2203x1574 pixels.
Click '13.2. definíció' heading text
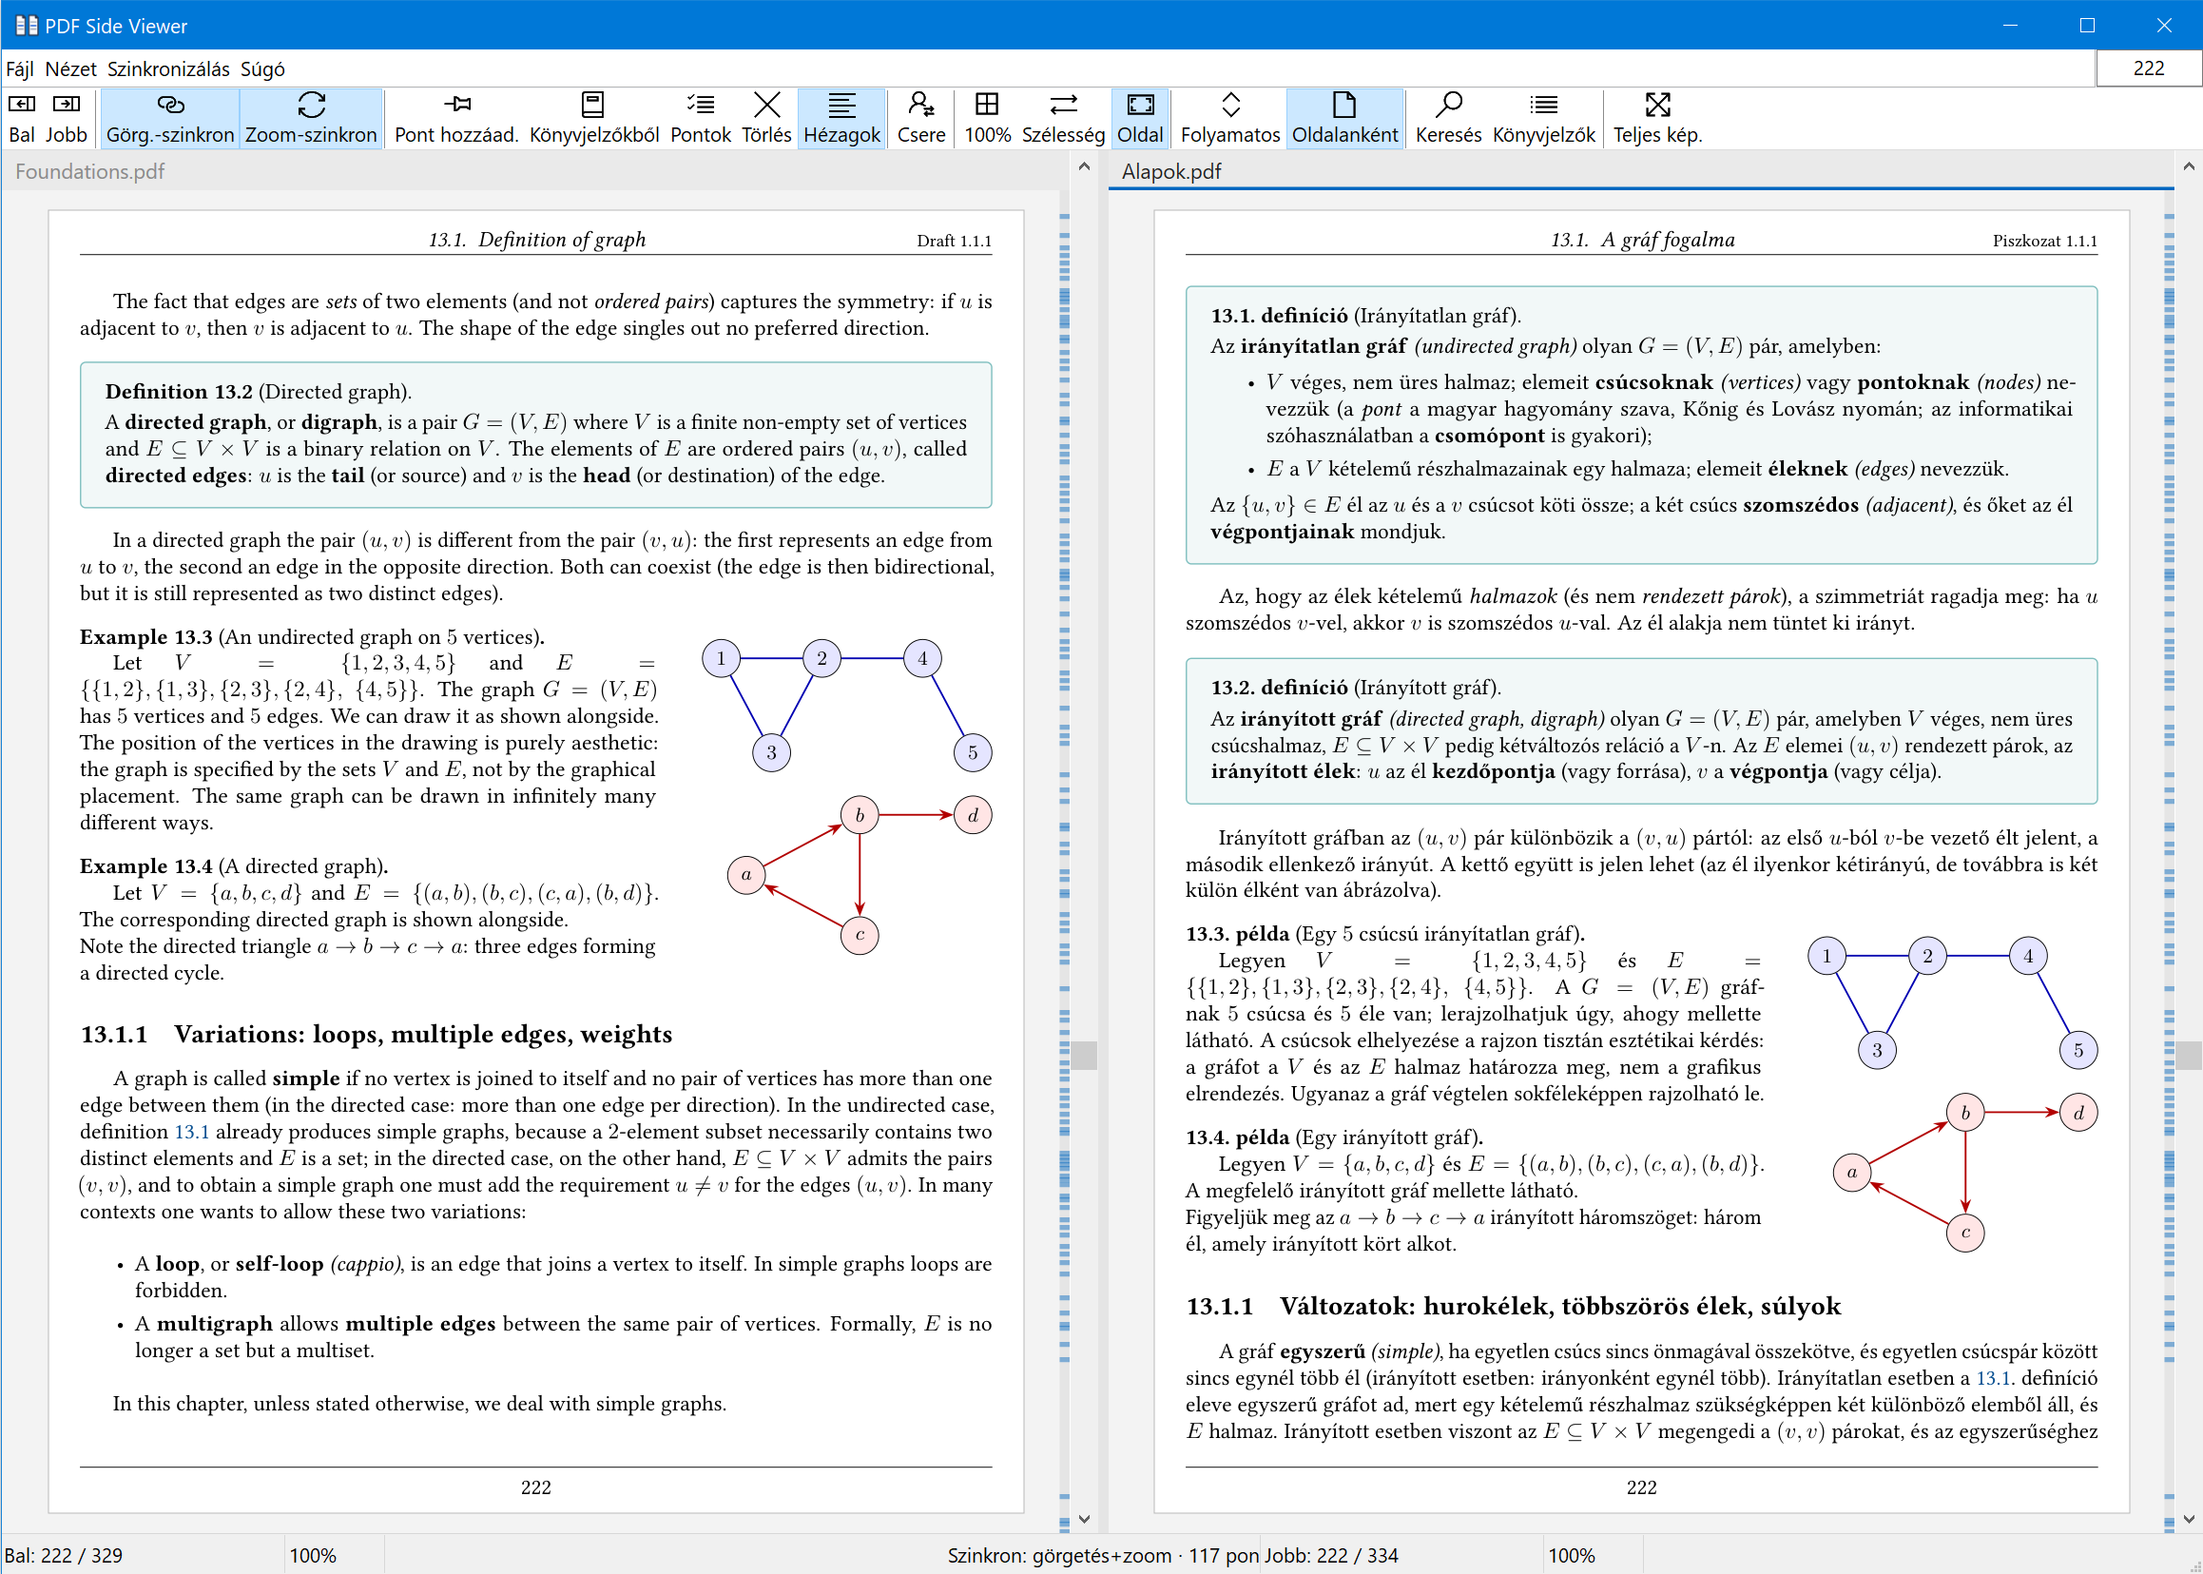click(x=1279, y=688)
